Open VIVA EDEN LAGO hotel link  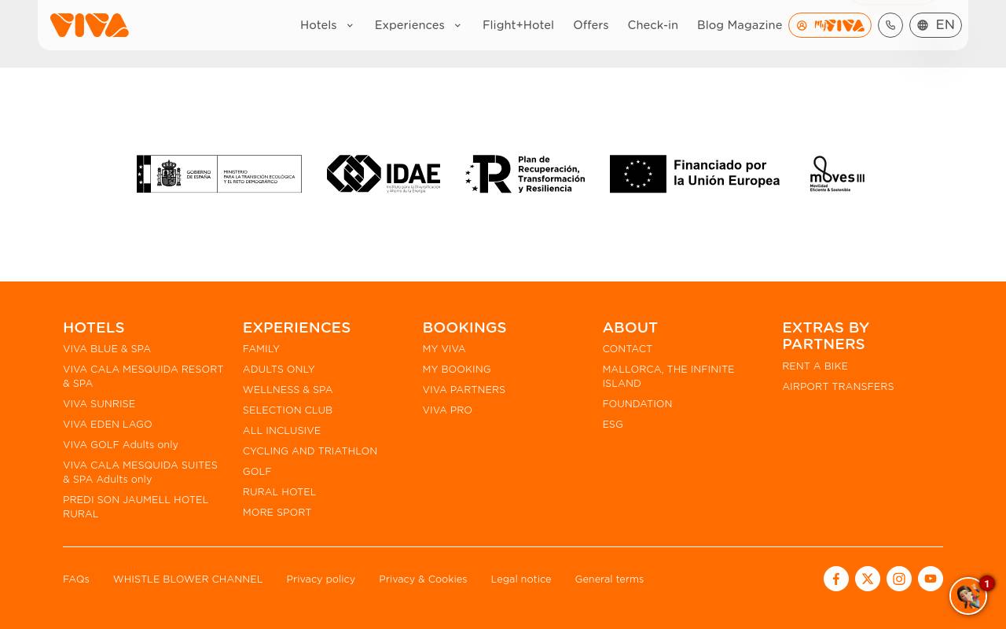click(108, 425)
